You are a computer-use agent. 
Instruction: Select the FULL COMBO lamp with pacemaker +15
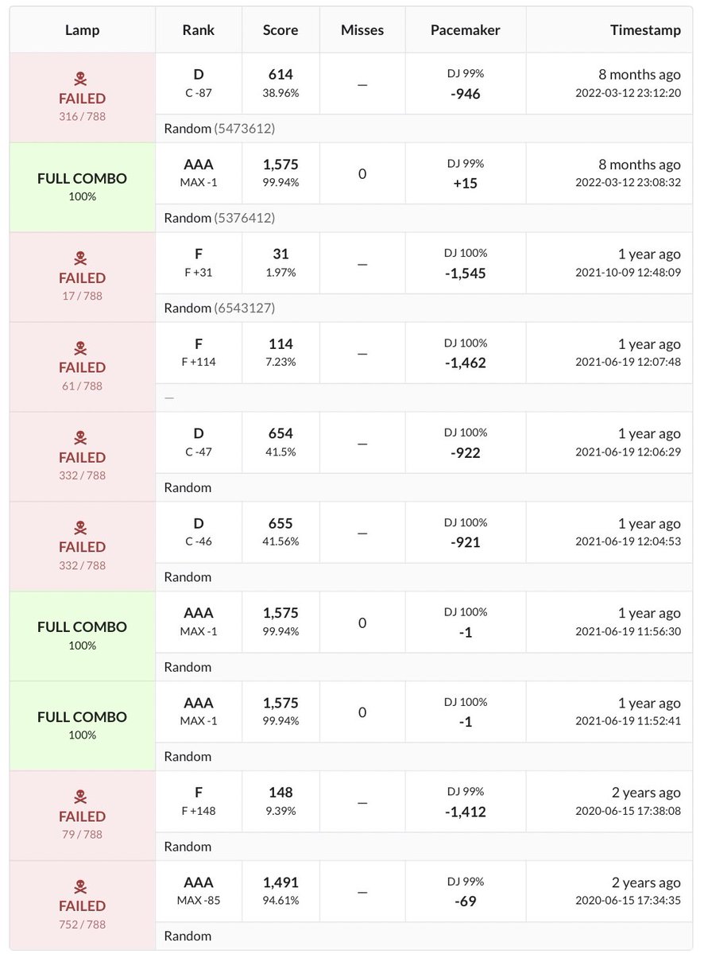82,179
